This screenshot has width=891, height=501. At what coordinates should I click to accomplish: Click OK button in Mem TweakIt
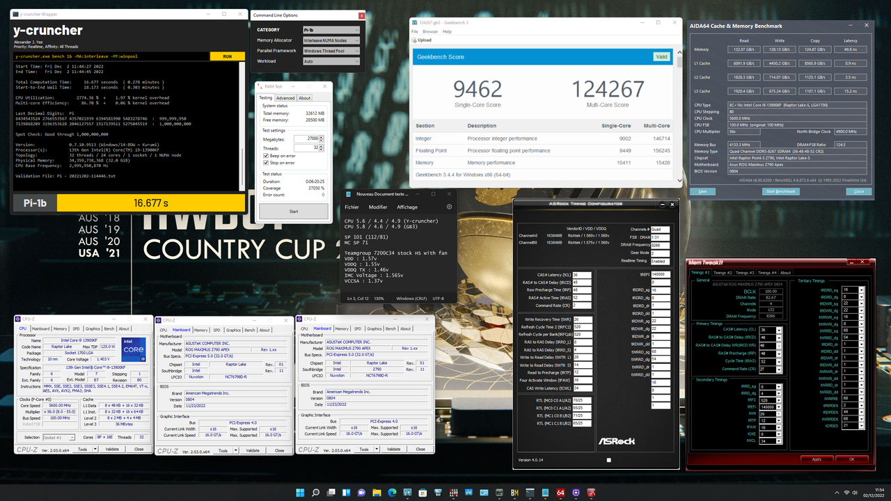click(x=851, y=459)
